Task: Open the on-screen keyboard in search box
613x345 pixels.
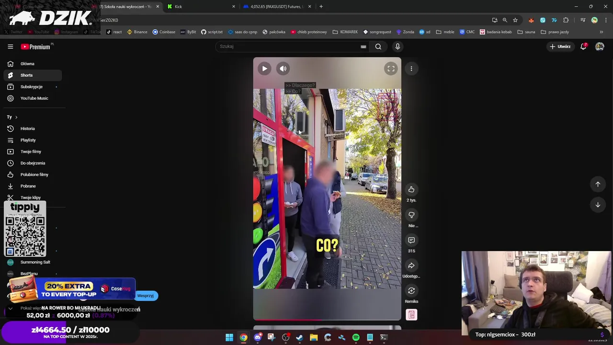Action: 363,46
